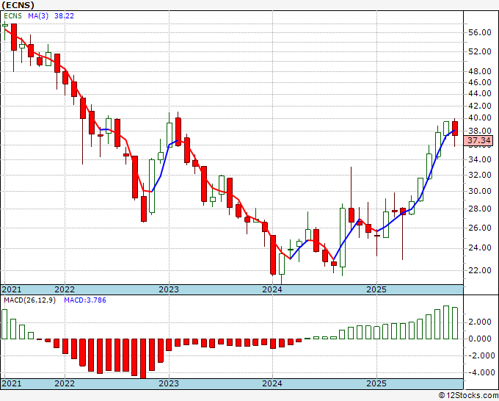
Task: Click 2022 on the price chart time axis
Action: 65,289
